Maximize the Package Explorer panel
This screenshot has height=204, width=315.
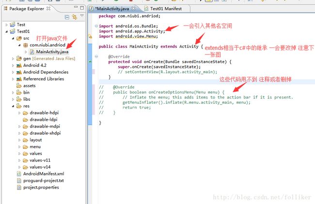[82, 8]
